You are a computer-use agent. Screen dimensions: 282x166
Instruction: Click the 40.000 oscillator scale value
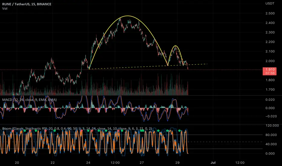pyautogui.click(x=271, y=144)
